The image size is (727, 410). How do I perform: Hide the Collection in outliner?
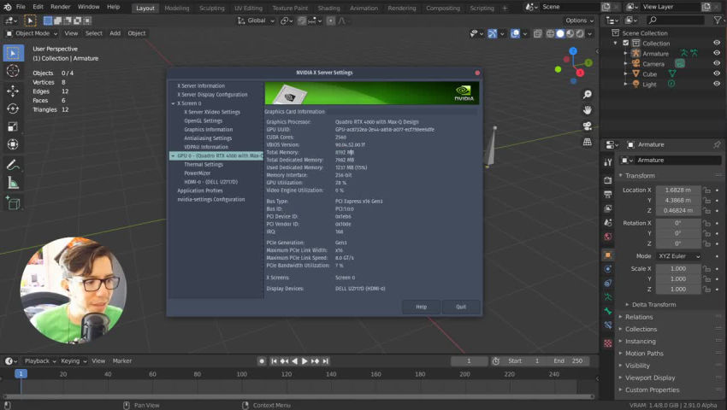coord(717,43)
